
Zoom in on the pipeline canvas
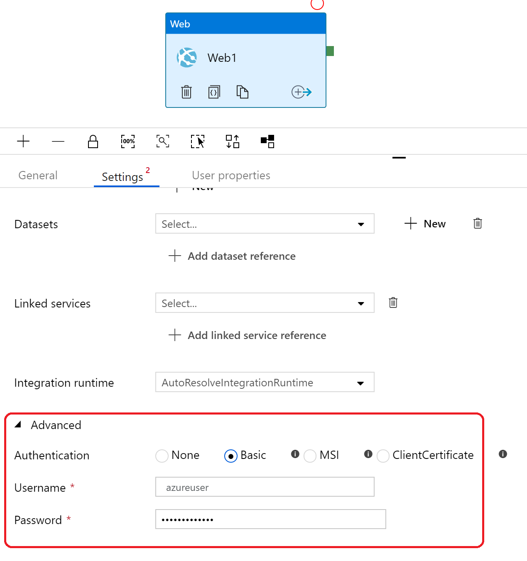pos(23,141)
